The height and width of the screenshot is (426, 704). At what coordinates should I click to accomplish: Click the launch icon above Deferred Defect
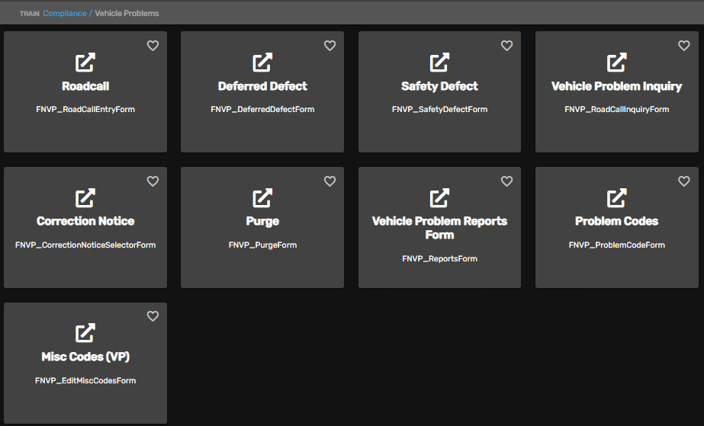coord(262,62)
